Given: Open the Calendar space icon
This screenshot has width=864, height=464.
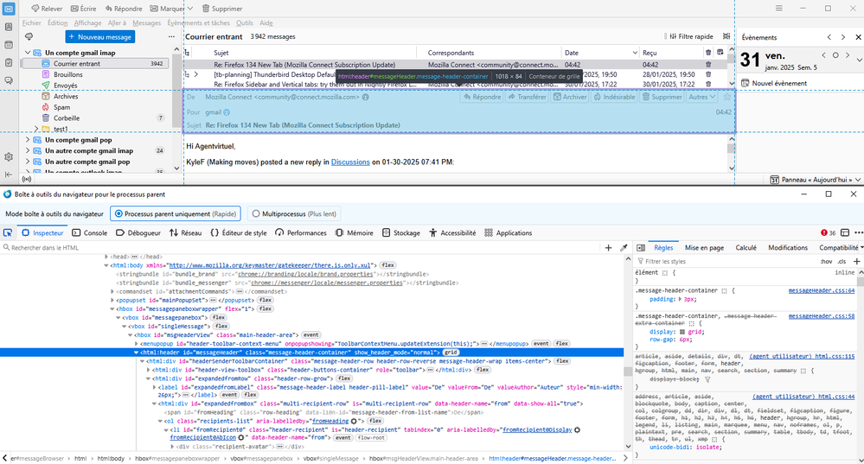Looking at the screenshot, I should (x=9, y=45).
